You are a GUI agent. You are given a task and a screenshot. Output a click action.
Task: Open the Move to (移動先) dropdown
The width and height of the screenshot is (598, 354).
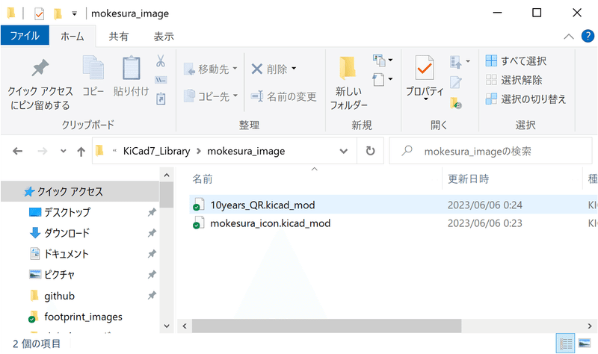pyautogui.click(x=210, y=69)
